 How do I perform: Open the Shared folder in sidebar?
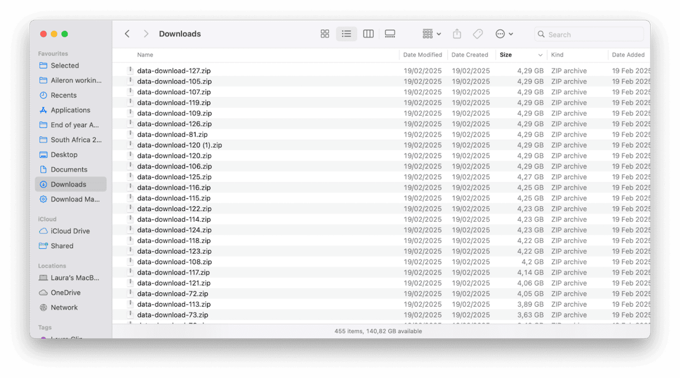70,246
